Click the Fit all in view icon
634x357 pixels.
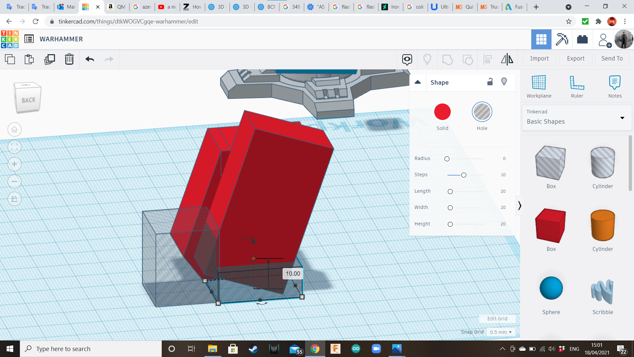(15, 147)
